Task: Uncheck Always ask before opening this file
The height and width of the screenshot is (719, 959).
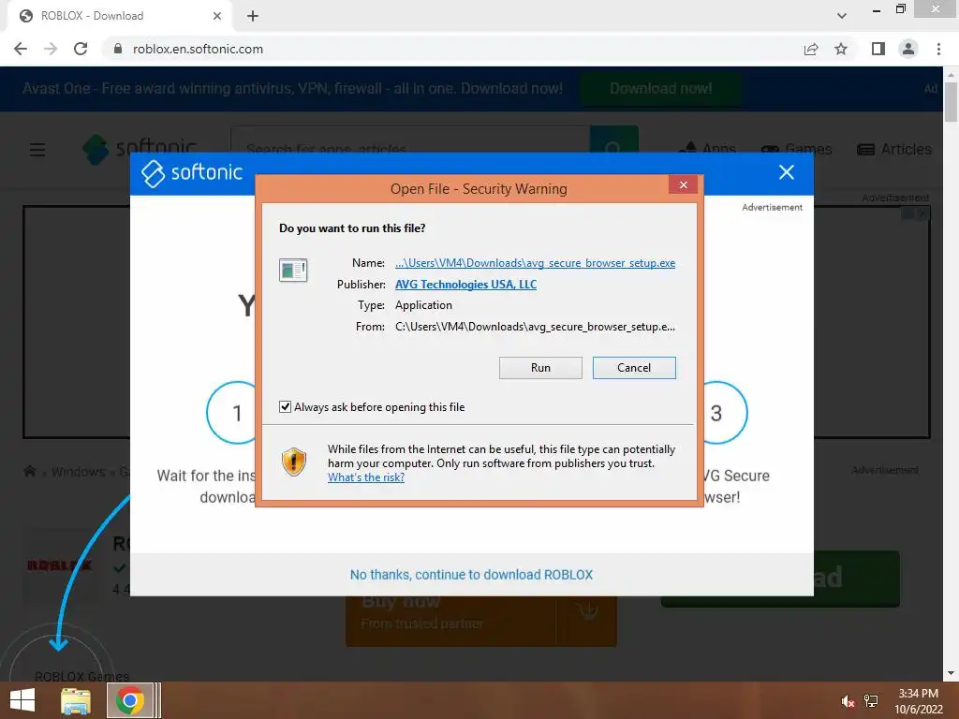Action: click(x=285, y=406)
